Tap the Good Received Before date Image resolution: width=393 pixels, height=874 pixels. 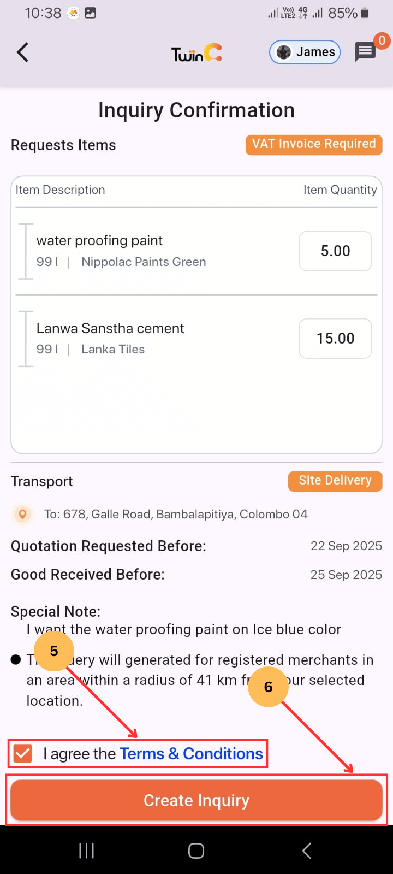click(x=346, y=575)
